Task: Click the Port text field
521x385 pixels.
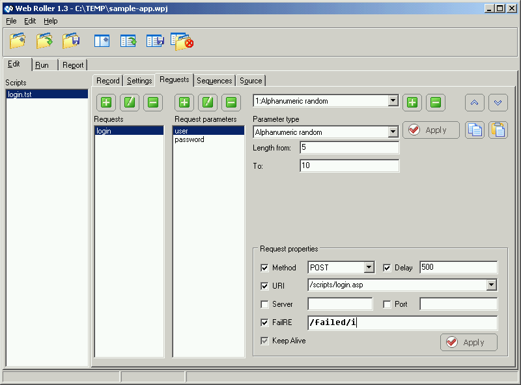Action: [x=458, y=304]
